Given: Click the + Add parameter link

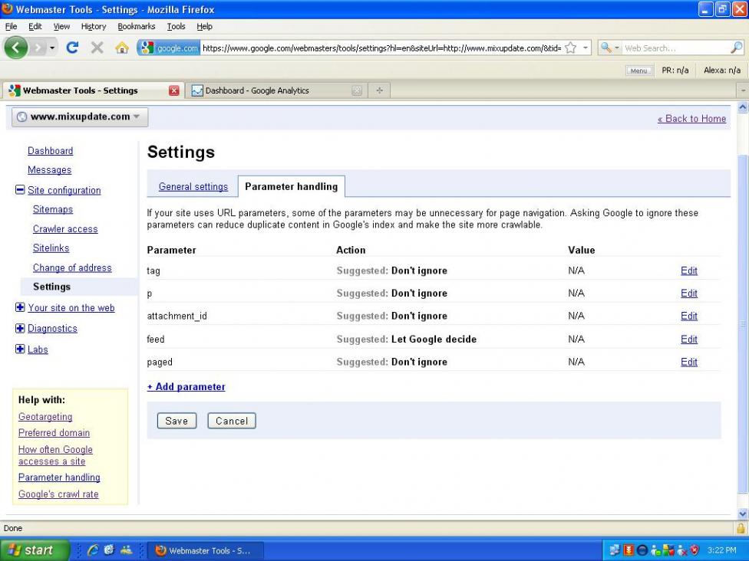Looking at the screenshot, I should coord(186,387).
